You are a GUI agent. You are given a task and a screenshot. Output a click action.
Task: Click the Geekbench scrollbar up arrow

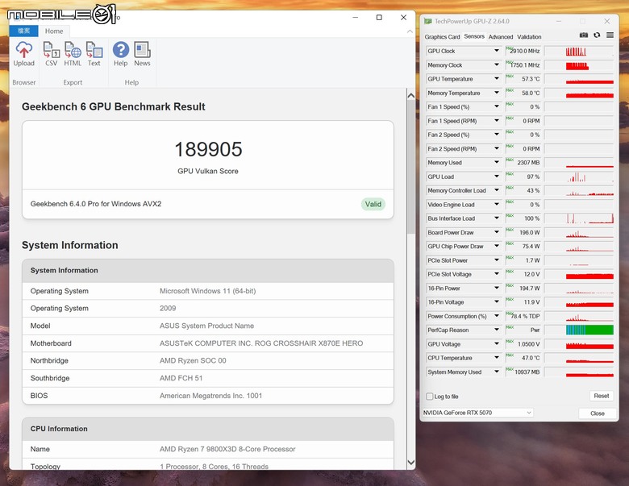tap(410, 95)
